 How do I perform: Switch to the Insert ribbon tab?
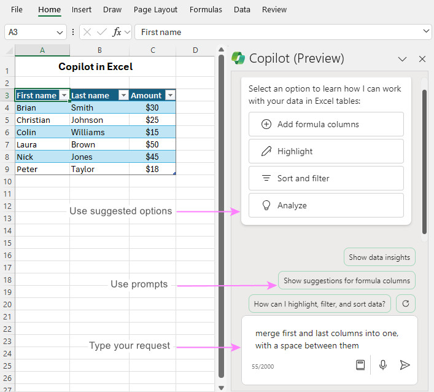[82, 10]
